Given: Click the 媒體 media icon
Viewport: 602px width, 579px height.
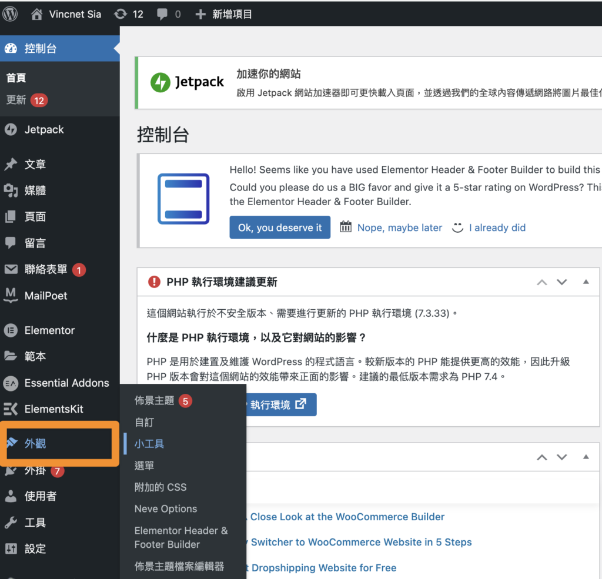Looking at the screenshot, I should coord(11,190).
